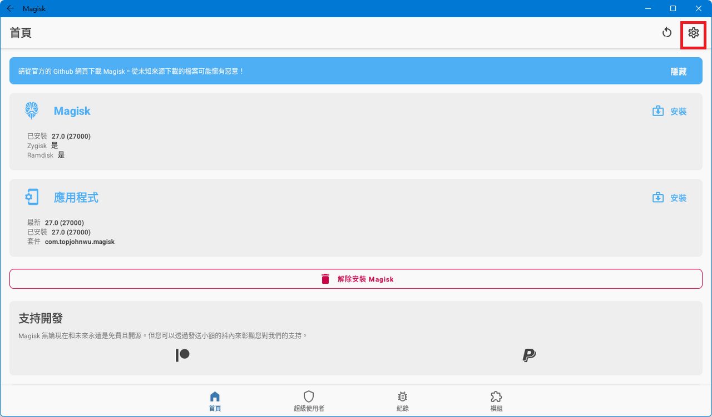Click the 最新 27.0 (27000) version text

56,223
